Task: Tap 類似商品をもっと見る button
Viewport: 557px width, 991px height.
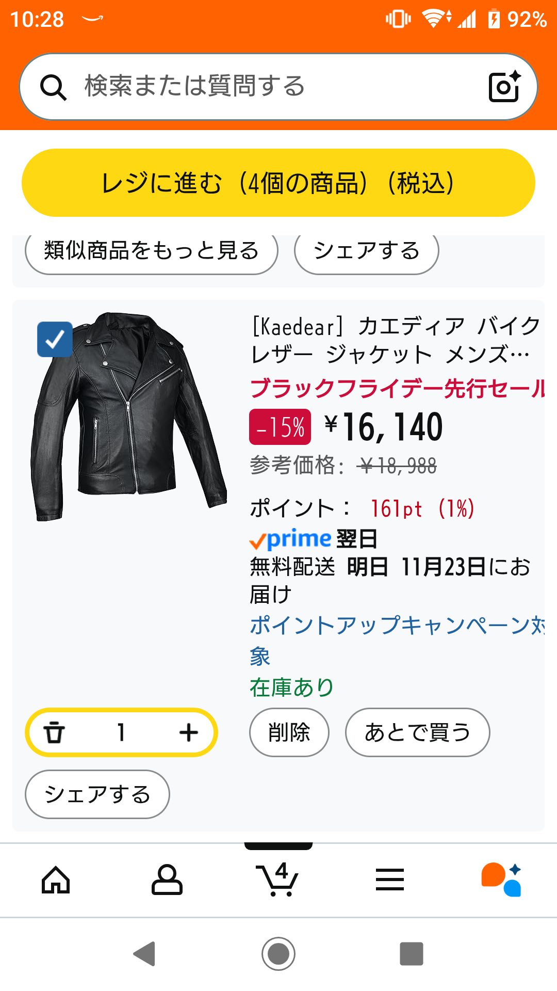Action: (151, 251)
